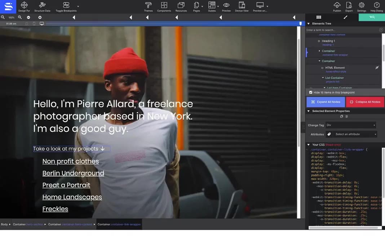Toggle Hide 16 items in this breakpoint checkbox
This screenshot has height=244, width=385.
click(311, 92)
